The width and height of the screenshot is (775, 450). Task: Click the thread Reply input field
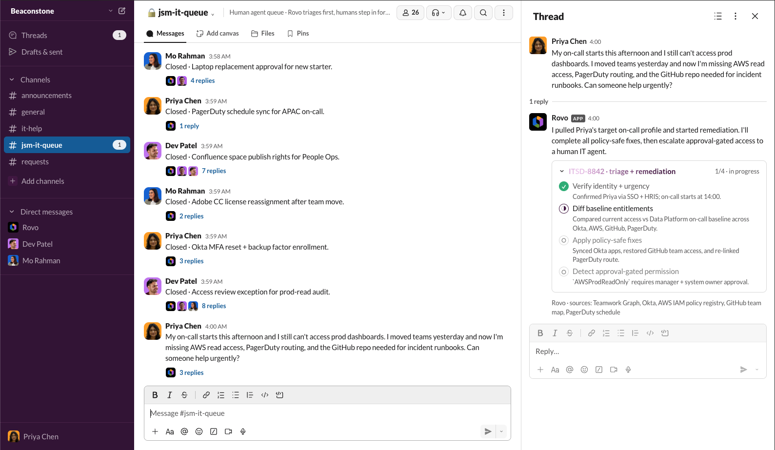tap(648, 352)
